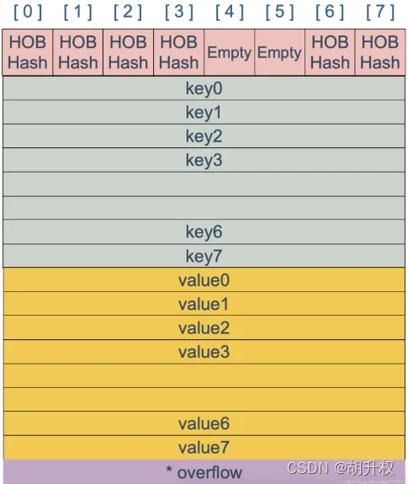Select the key7 row

coord(204,256)
